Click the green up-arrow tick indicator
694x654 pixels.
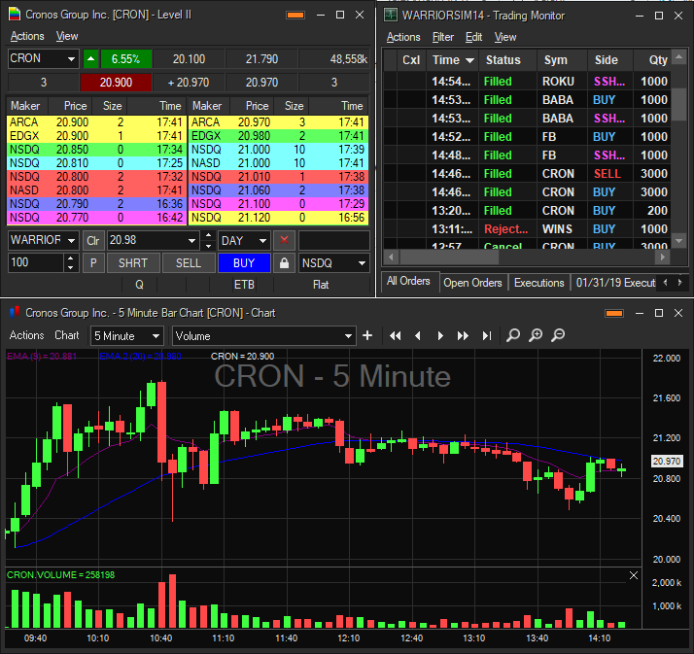(90, 59)
